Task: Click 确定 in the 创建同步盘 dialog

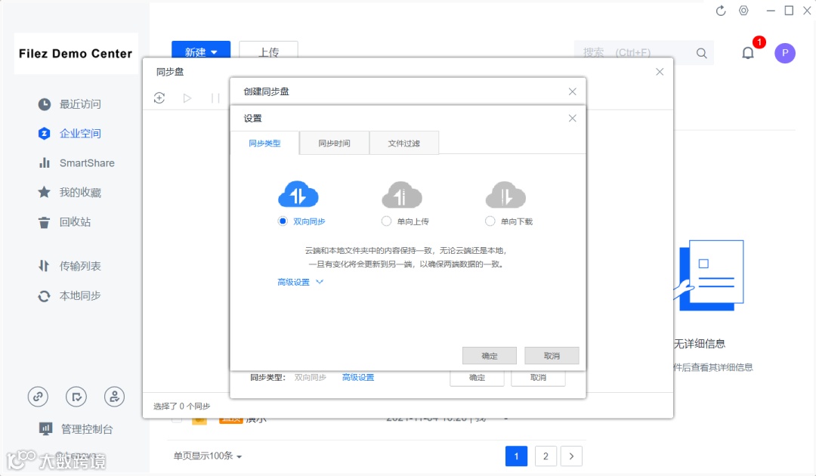Action: [477, 378]
